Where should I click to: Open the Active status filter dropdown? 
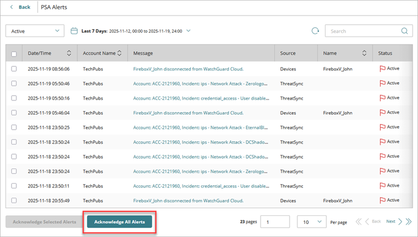pos(35,31)
